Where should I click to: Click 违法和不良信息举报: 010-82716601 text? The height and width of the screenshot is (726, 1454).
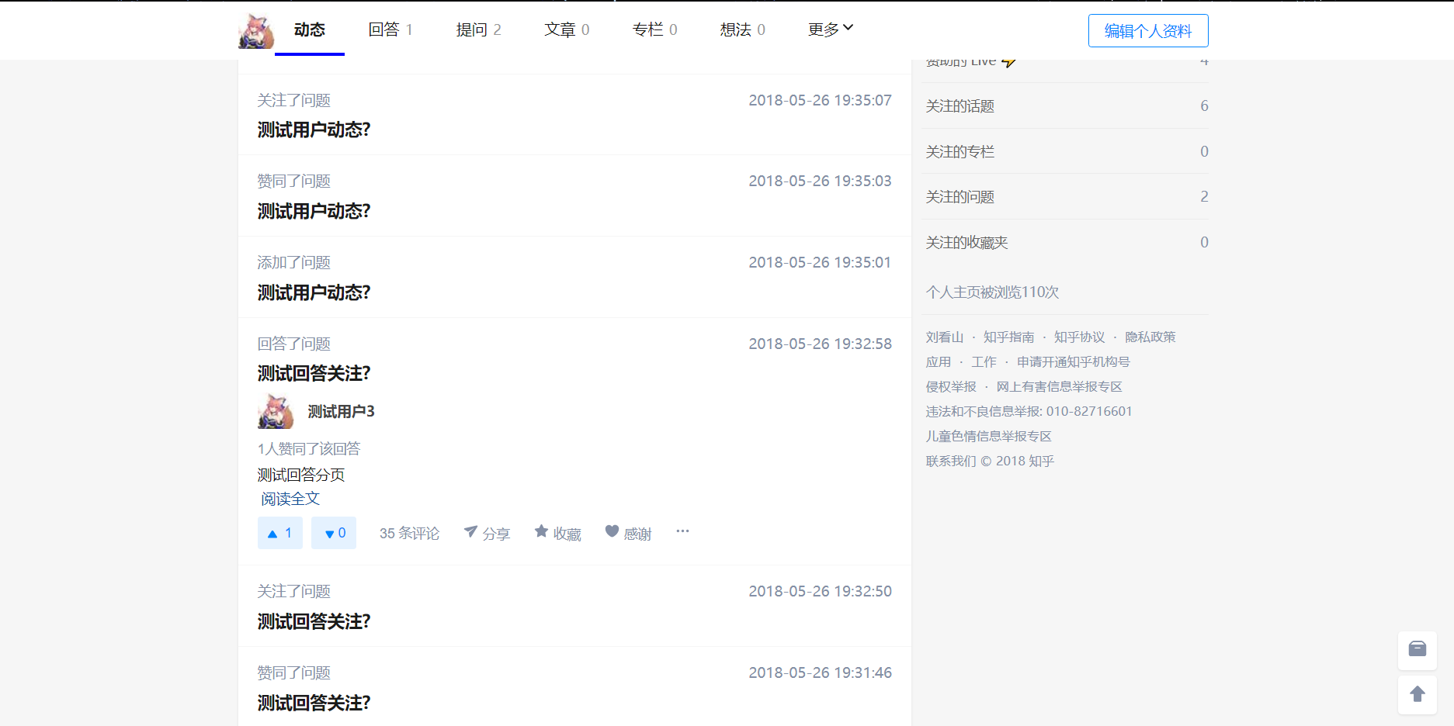pyautogui.click(x=1029, y=411)
